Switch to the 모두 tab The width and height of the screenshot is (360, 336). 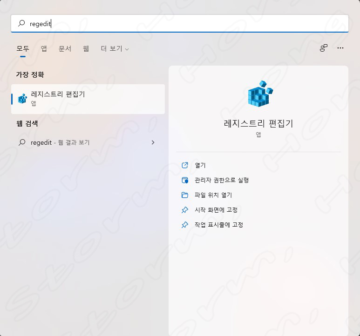(x=23, y=48)
